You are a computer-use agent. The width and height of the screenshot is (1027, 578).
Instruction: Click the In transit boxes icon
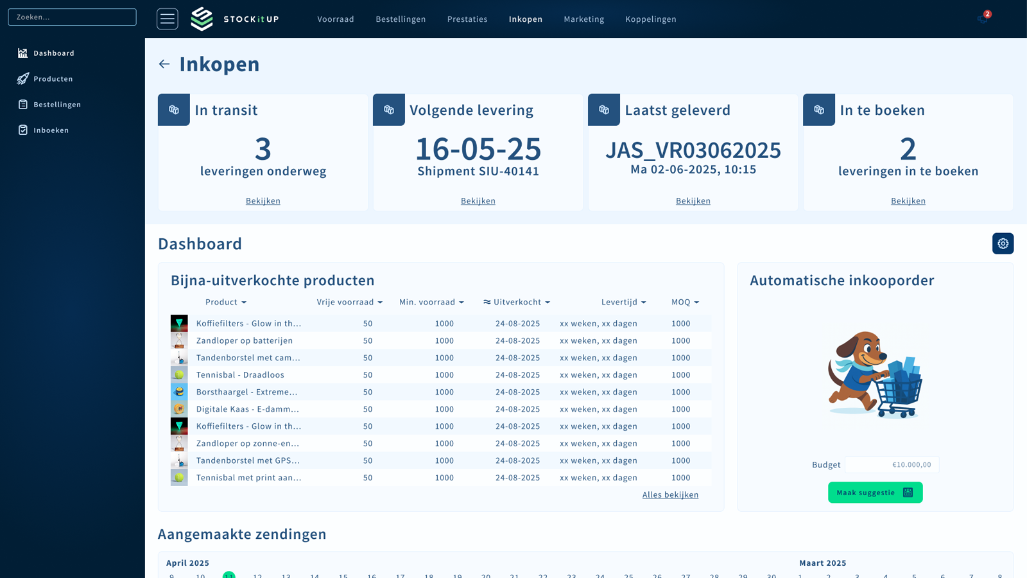(174, 110)
